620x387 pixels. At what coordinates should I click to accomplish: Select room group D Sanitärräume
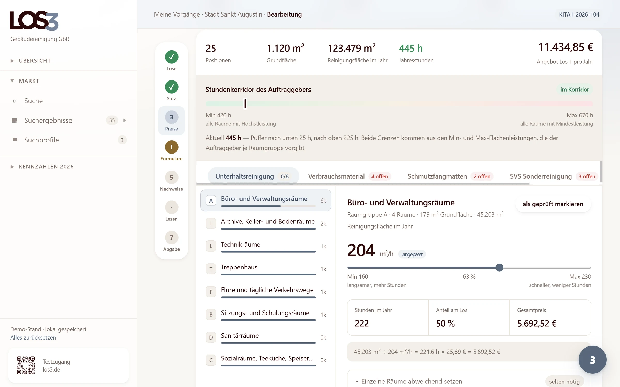point(266,337)
